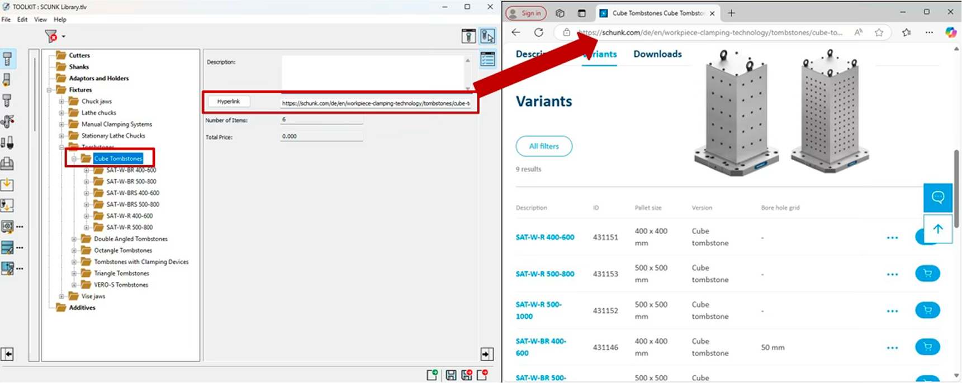Screen dimensions: 962x383
Task: Open the View menu in TOOLKIT
Action: click(40, 20)
